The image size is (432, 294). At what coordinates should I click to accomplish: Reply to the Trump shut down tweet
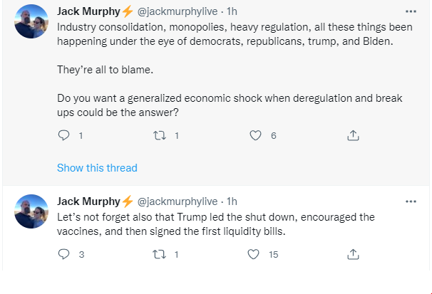63,253
